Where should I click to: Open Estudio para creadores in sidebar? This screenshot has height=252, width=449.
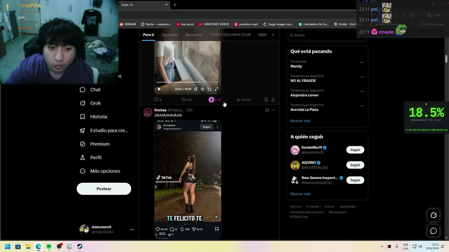click(x=104, y=130)
